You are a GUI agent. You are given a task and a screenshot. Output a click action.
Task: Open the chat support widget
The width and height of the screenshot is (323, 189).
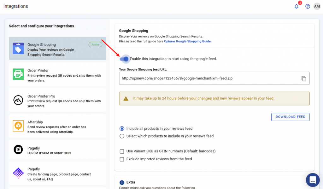click(x=313, y=180)
